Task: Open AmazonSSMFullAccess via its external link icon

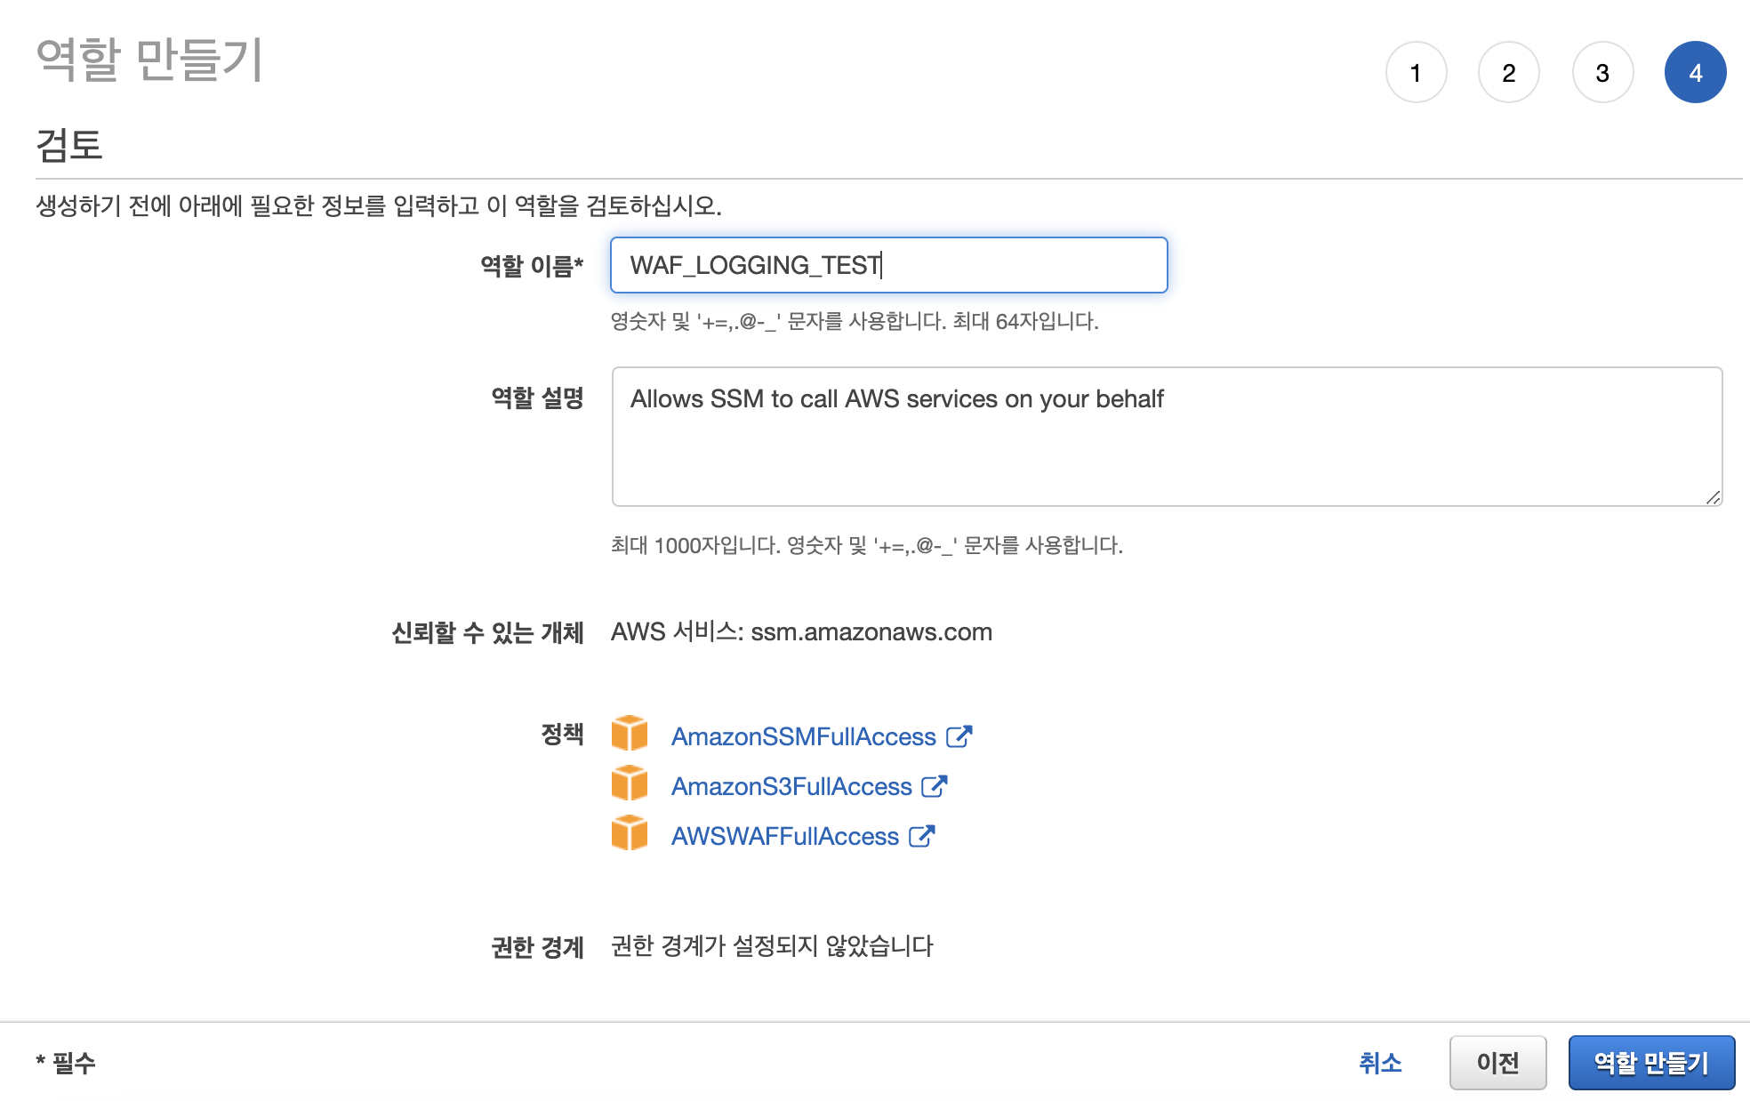Action: [958, 735]
